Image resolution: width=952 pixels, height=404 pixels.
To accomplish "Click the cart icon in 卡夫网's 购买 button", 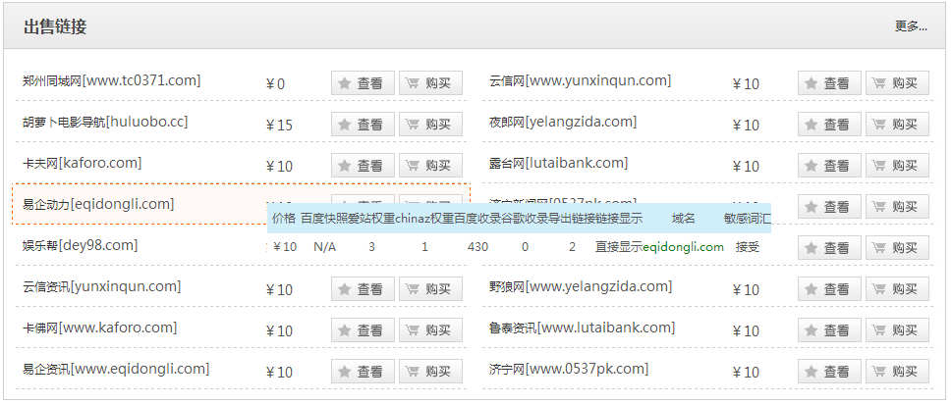I will pos(412,166).
